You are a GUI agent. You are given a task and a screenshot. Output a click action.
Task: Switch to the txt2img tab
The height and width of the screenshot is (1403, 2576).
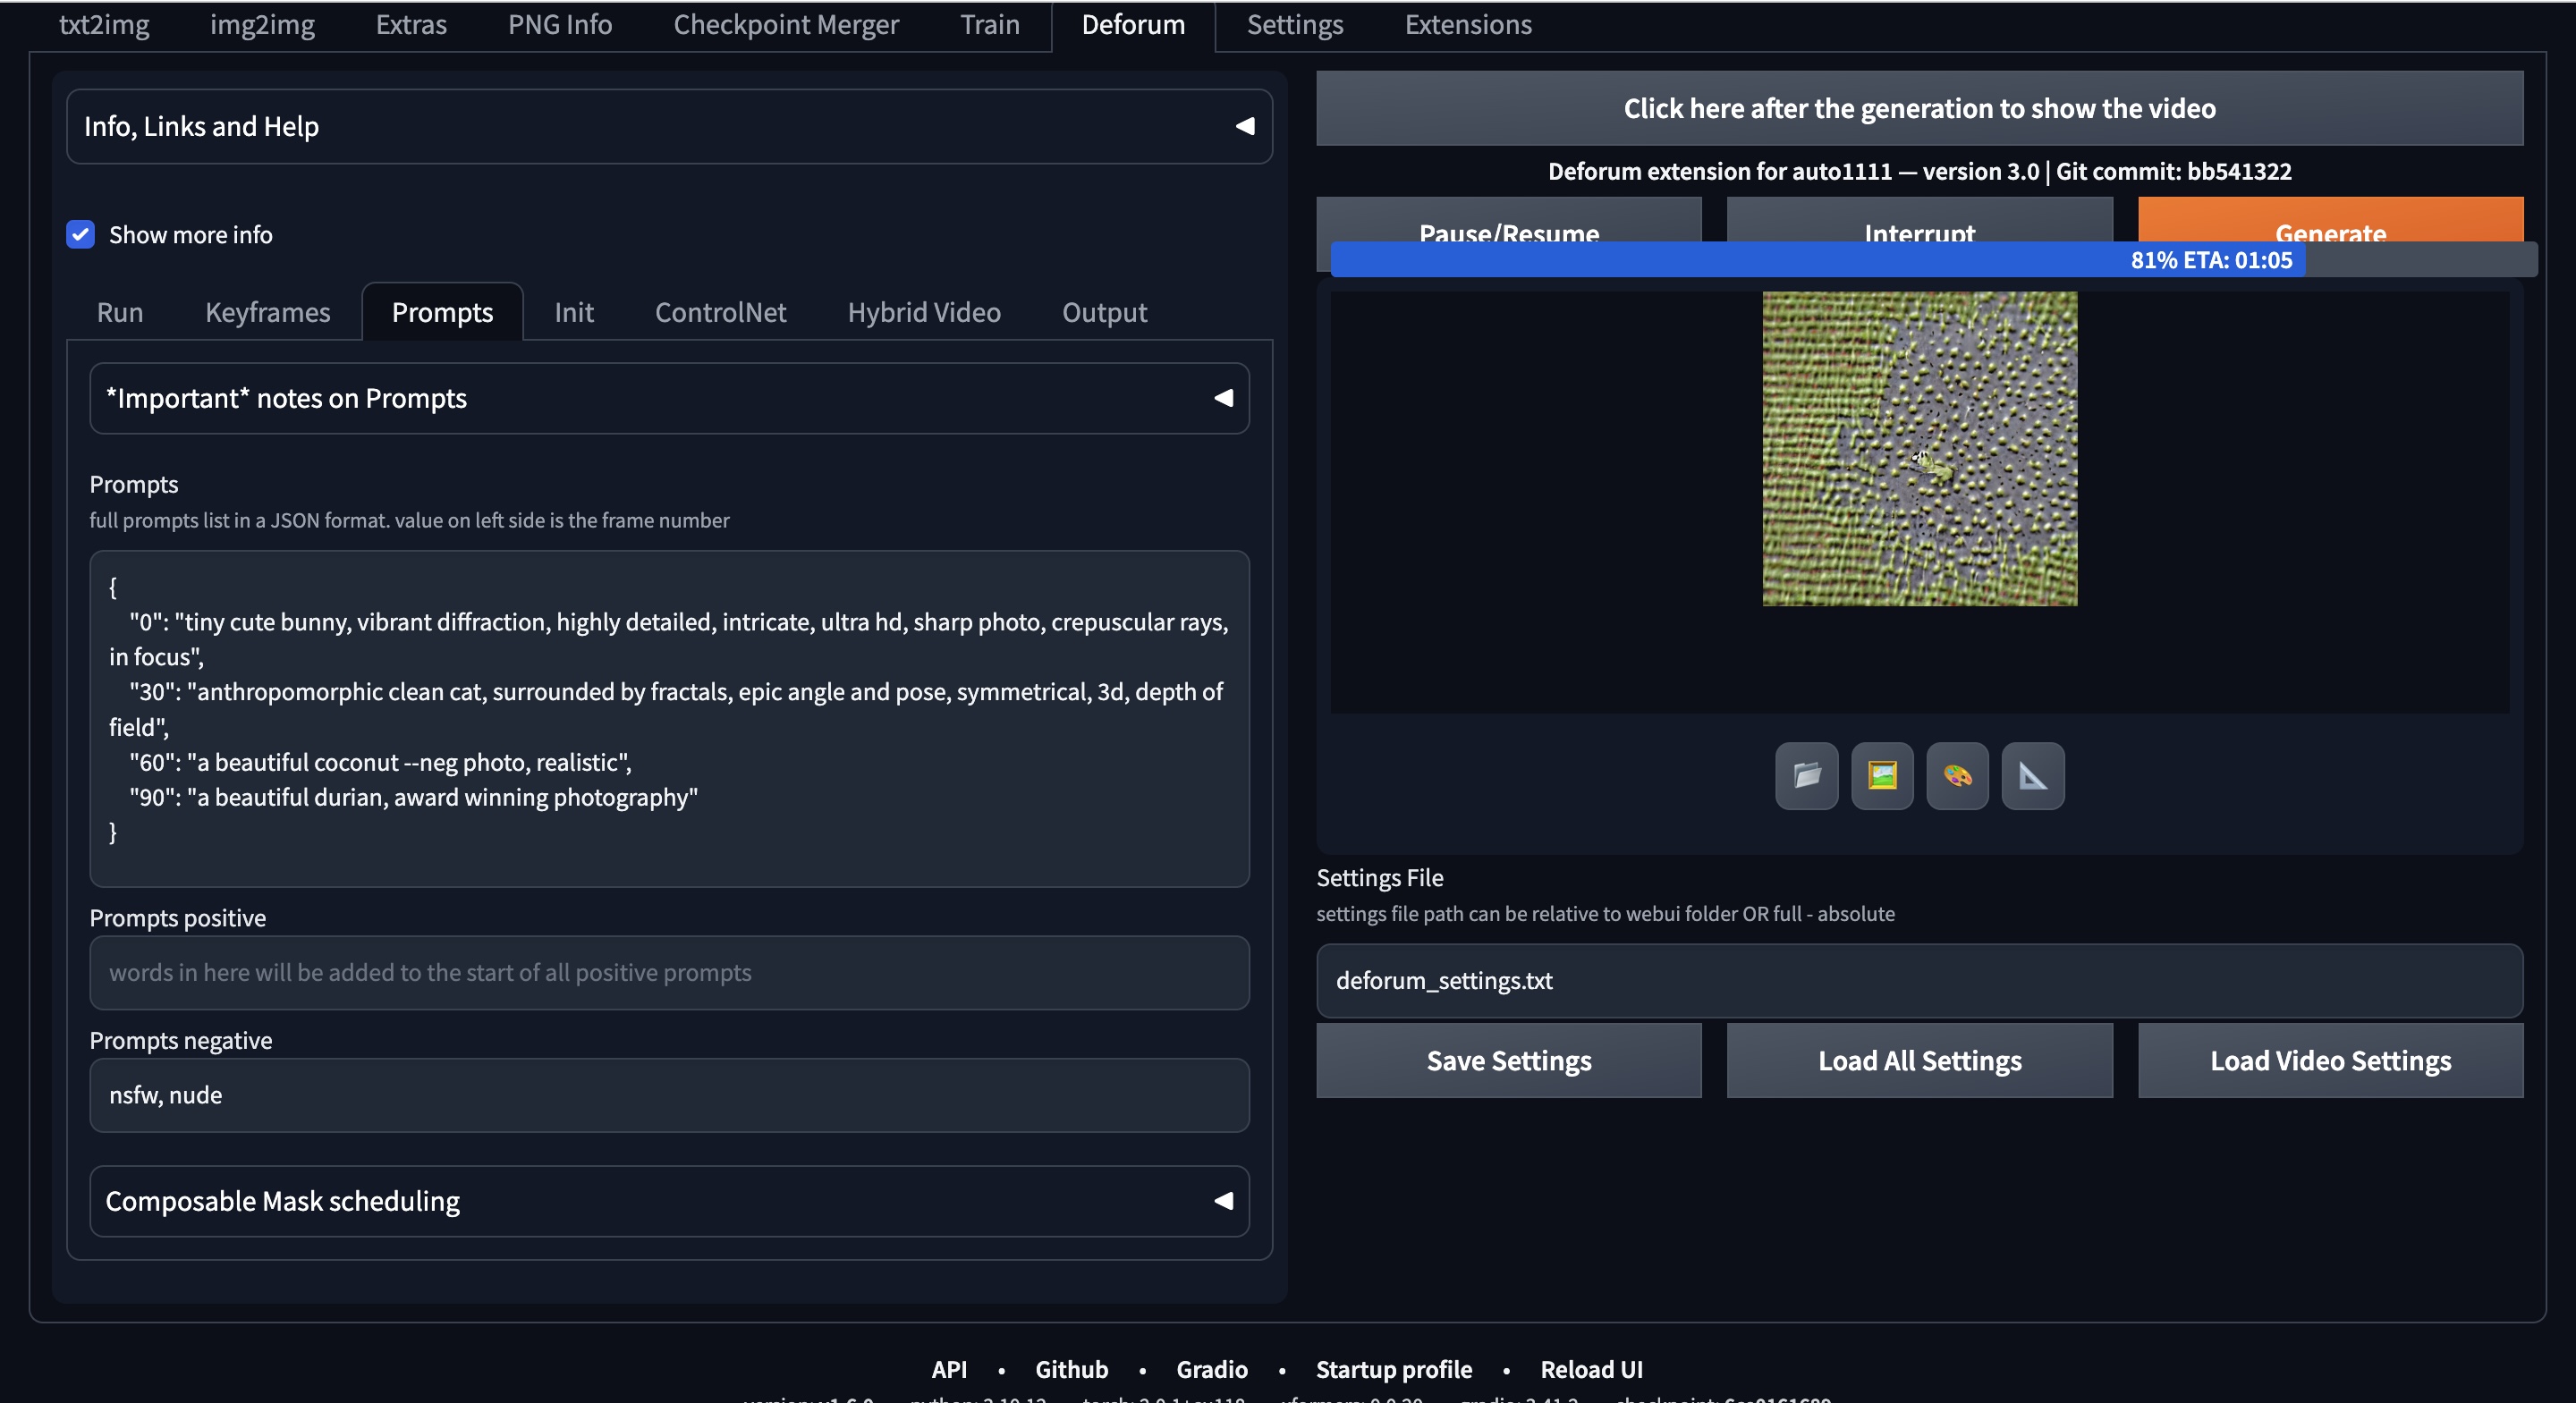(x=104, y=24)
